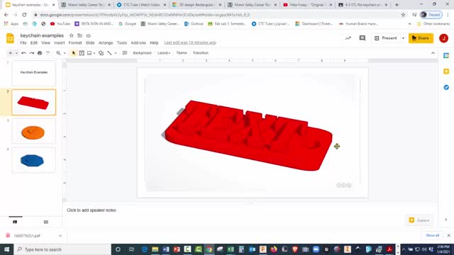Click the Undo icon in toolbar

(x=23, y=53)
